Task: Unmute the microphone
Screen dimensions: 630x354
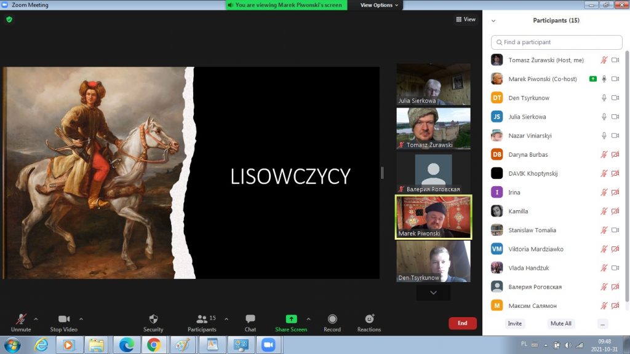Action: (x=21, y=319)
